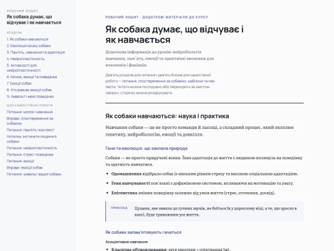Viewport: 334px width, 251px height.
Task: Click heading 'Як собаки навчаються: наука і практика'
Action: [167, 116]
